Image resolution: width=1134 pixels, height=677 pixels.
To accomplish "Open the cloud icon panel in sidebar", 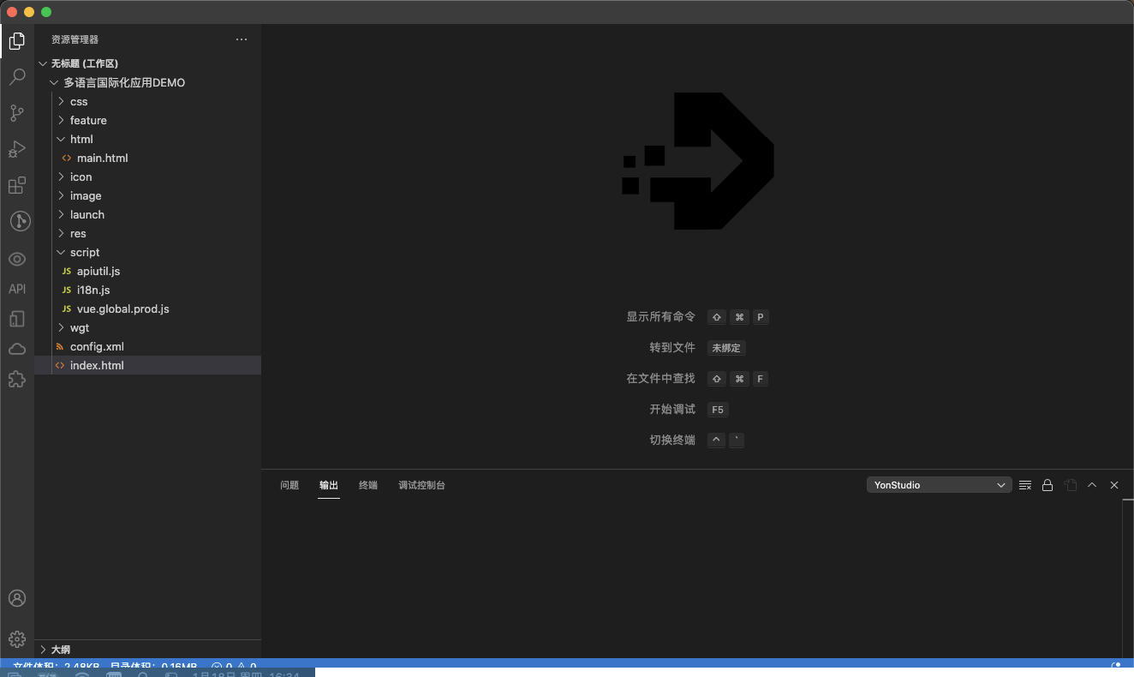I will (x=17, y=349).
